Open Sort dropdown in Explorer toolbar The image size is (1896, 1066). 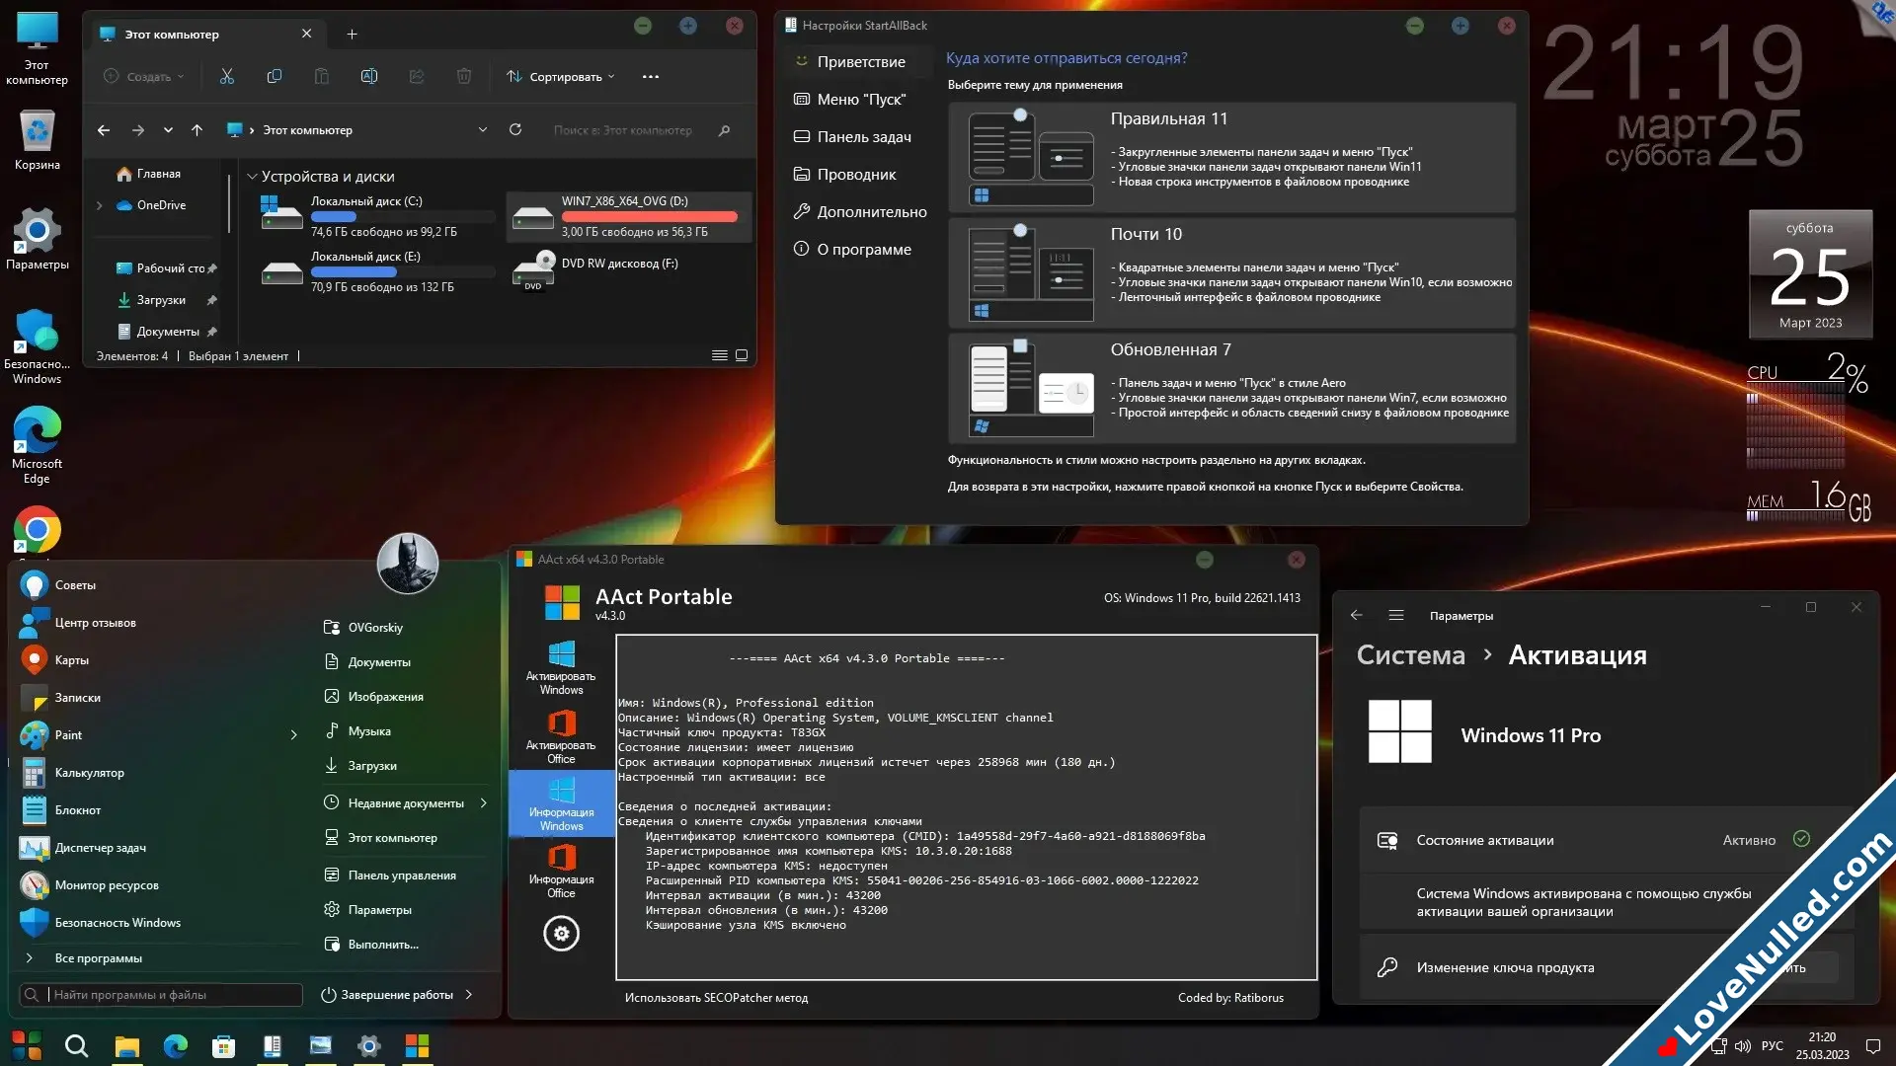[x=561, y=77]
